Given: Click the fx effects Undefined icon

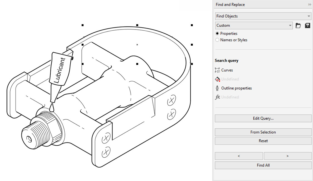Looking at the screenshot, I should click(x=217, y=97).
